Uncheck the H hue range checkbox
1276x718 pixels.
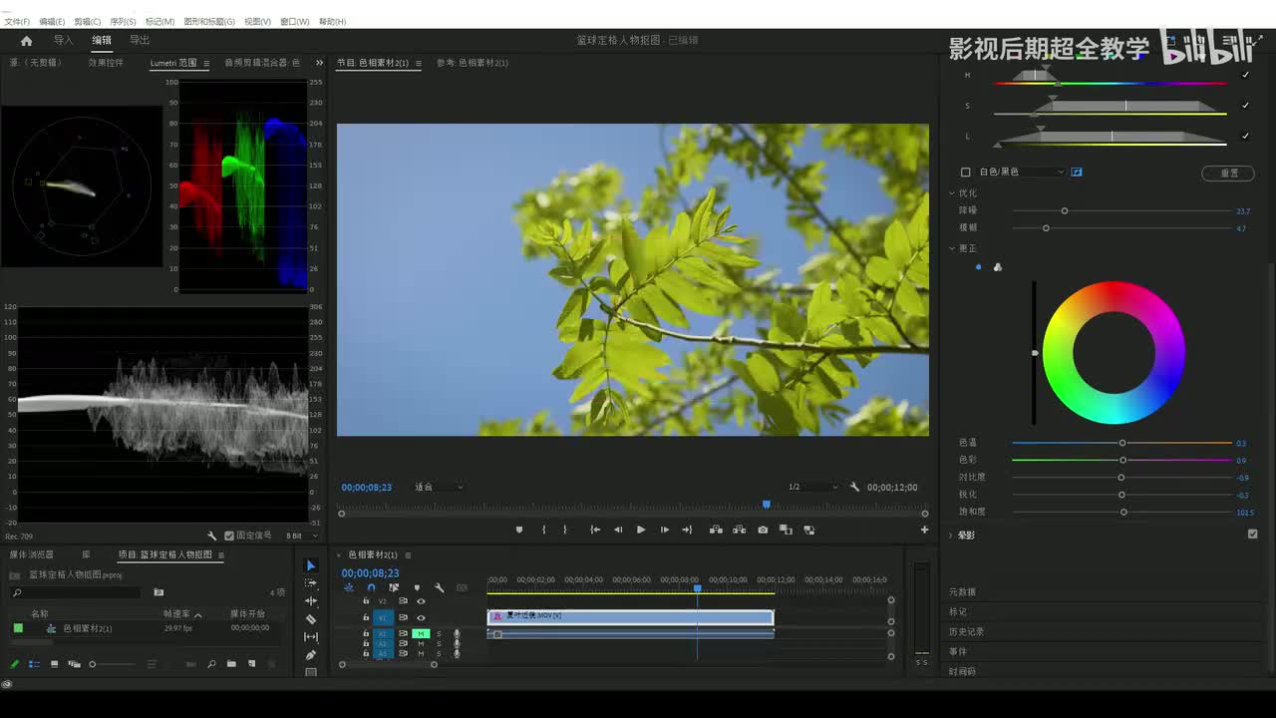[x=1245, y=75]
